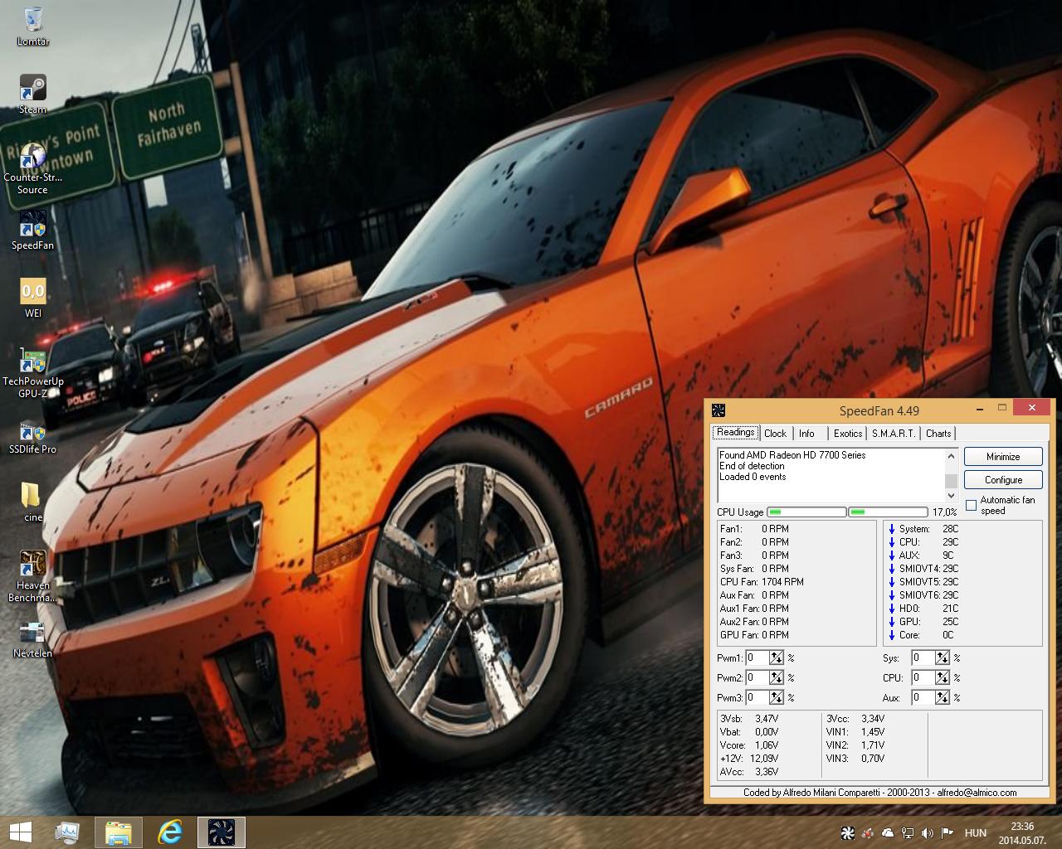Click the GPU temperature down-arrow icon

pyautogui.click(x=892, y=622)
